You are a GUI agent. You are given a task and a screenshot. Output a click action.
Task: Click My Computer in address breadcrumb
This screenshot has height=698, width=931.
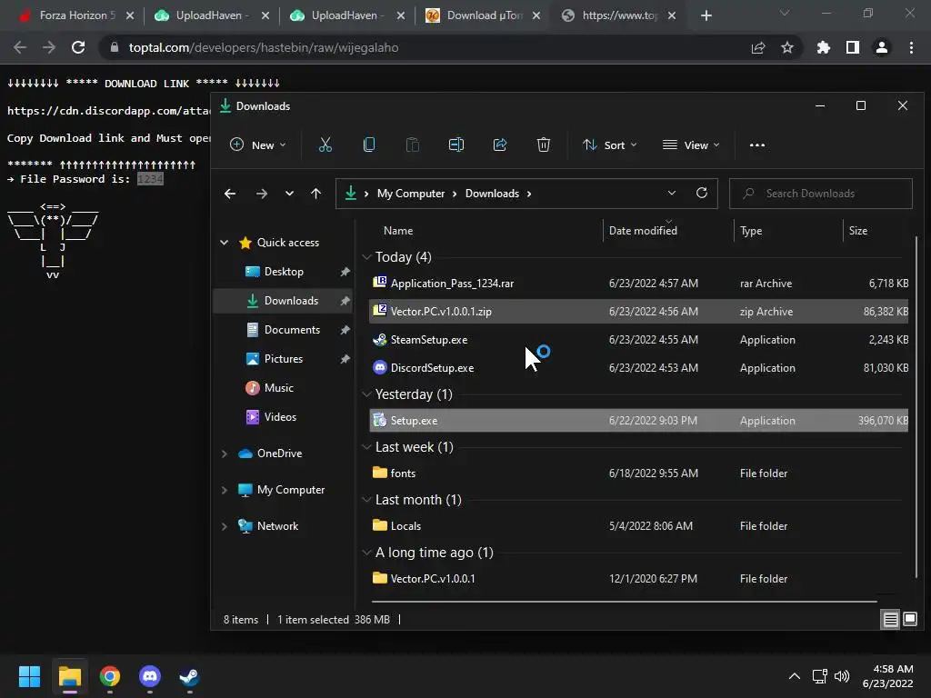pos(410,194)
